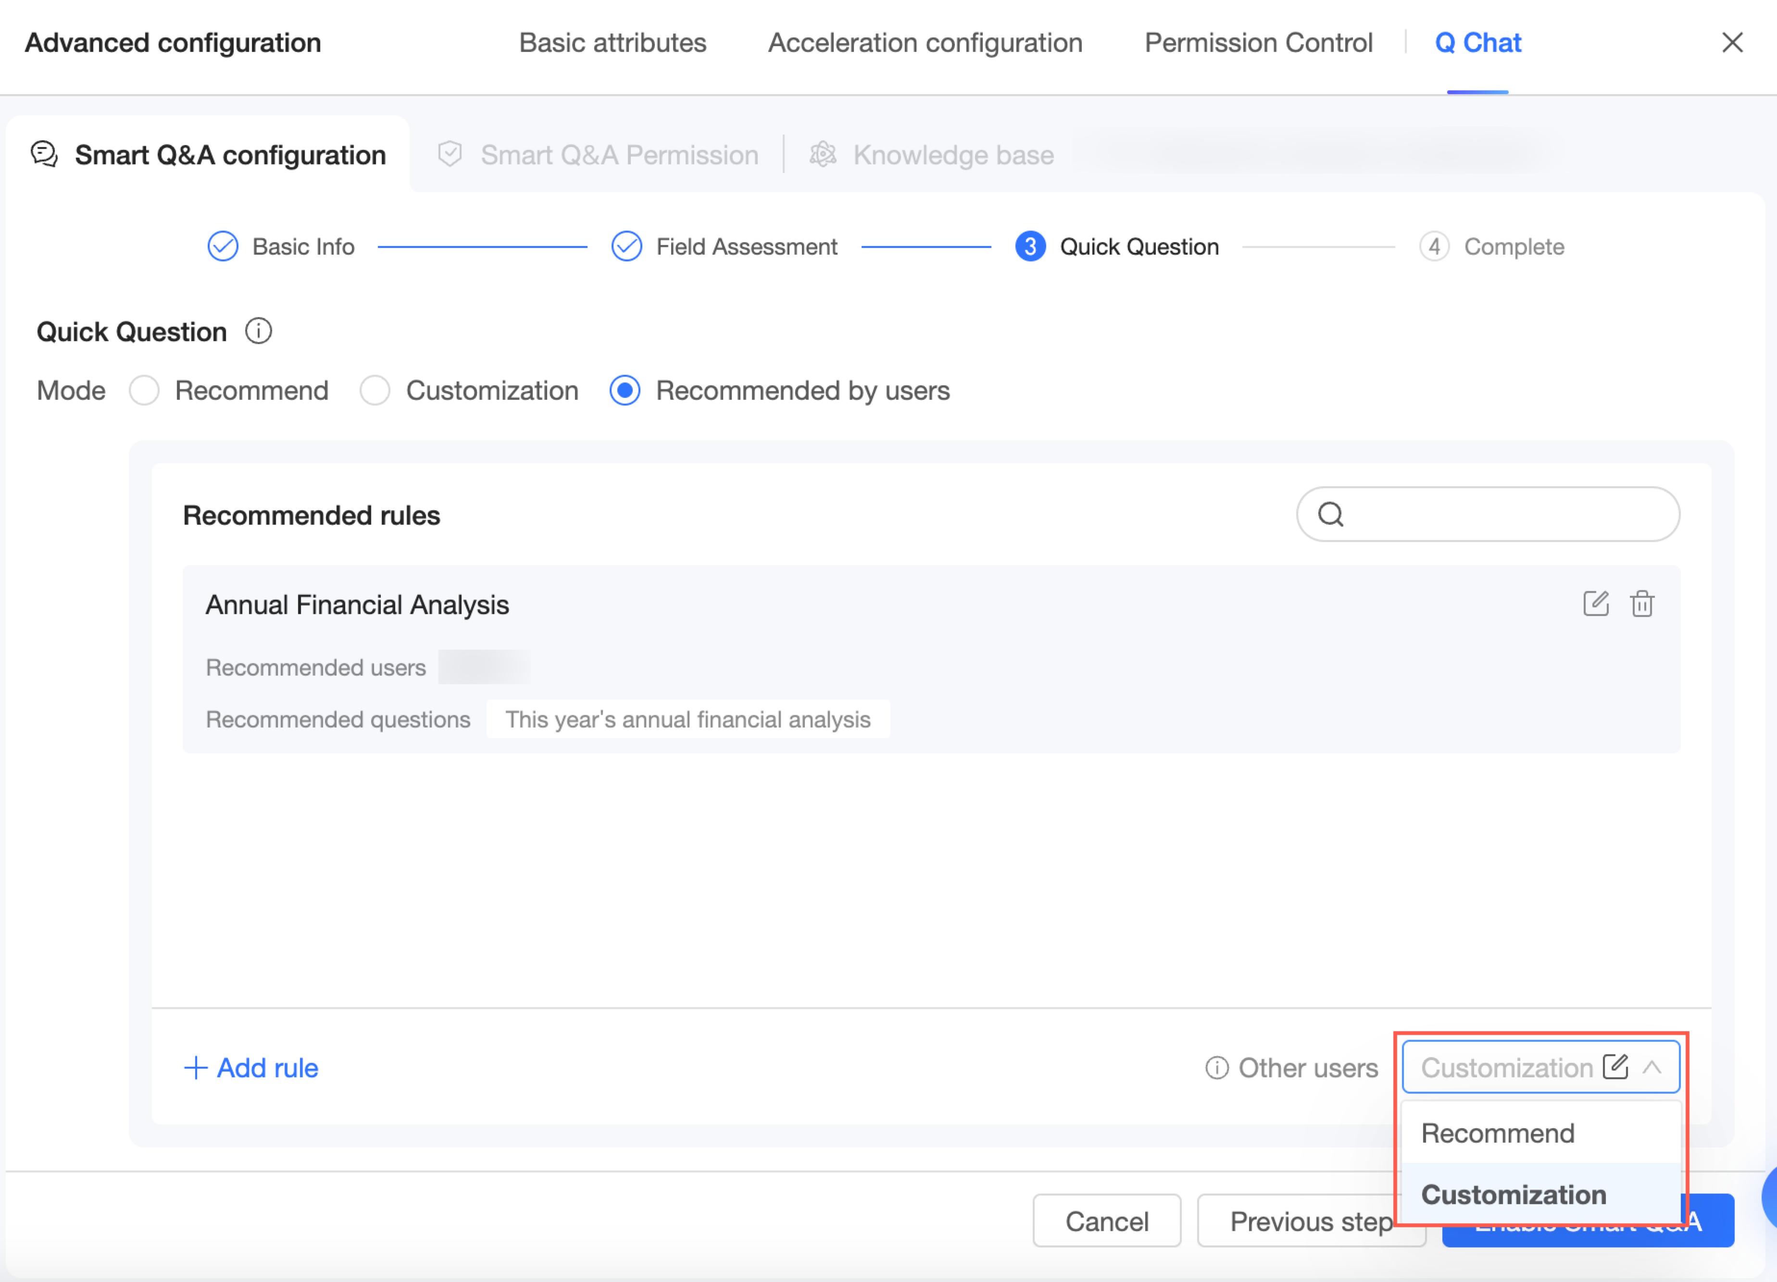
Task: Select Recommended by users radio button
Action: [x=625, y=390]
